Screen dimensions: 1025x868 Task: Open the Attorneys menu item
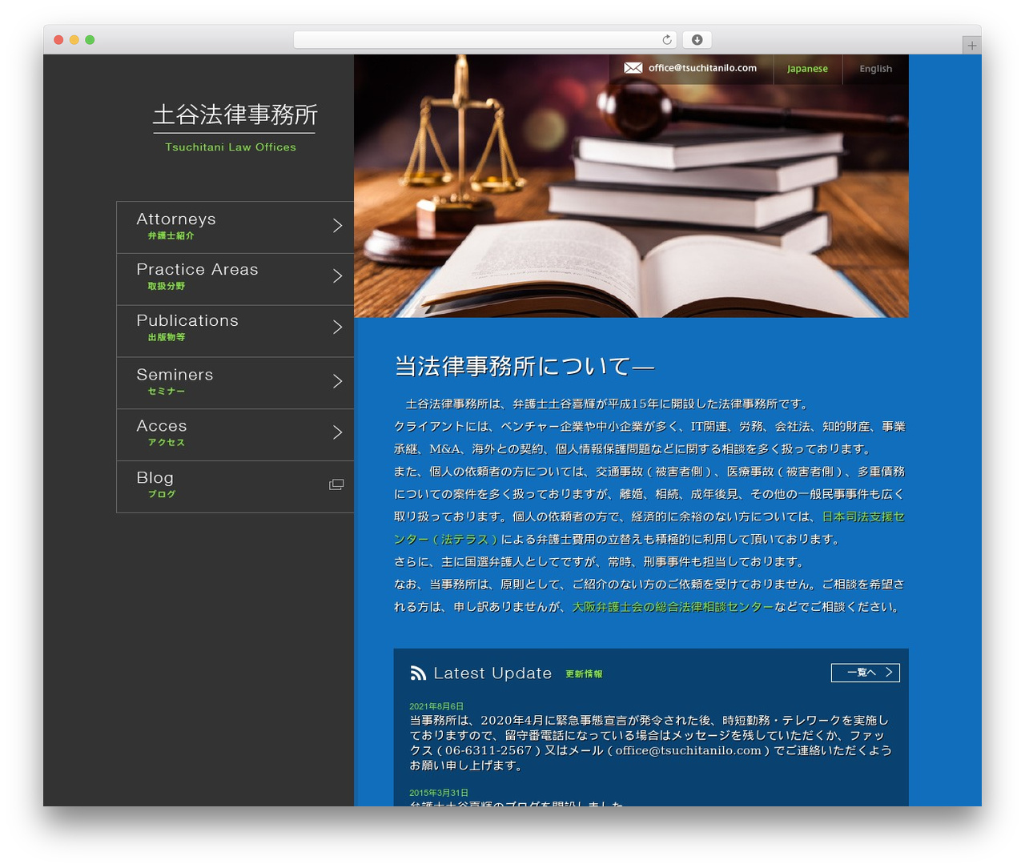click(x=235, y=227)
